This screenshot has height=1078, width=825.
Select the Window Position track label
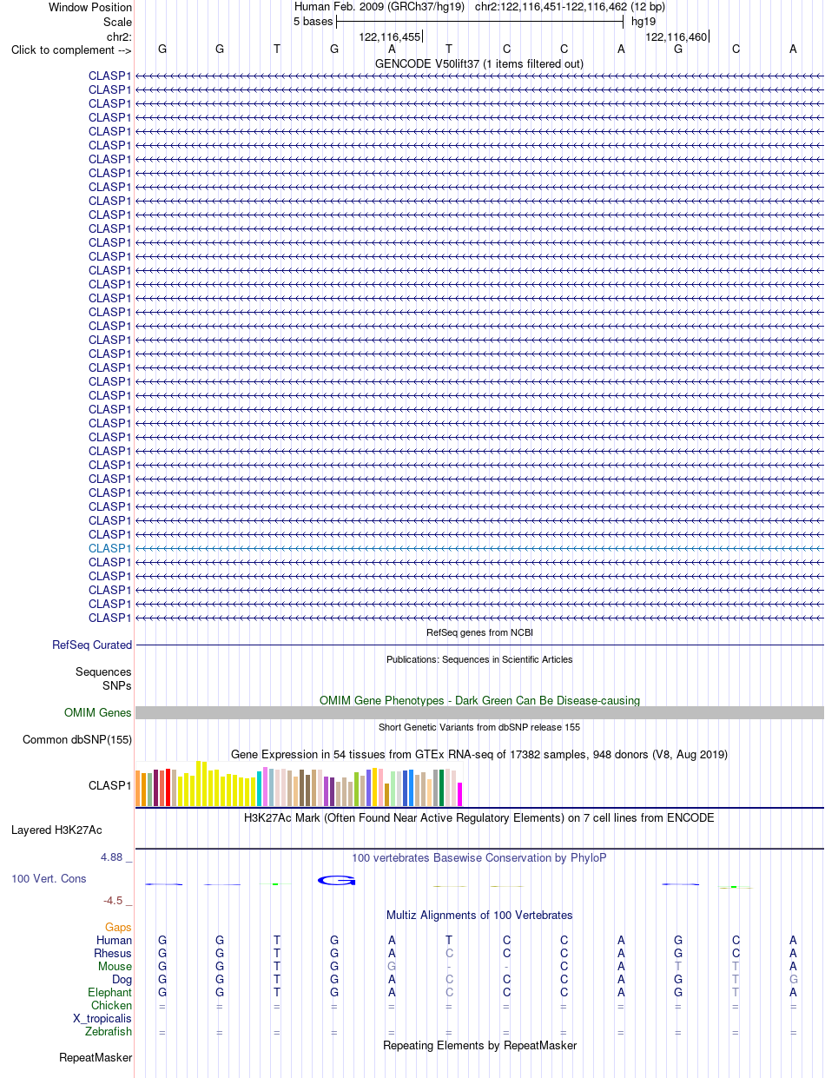point(90,7)
